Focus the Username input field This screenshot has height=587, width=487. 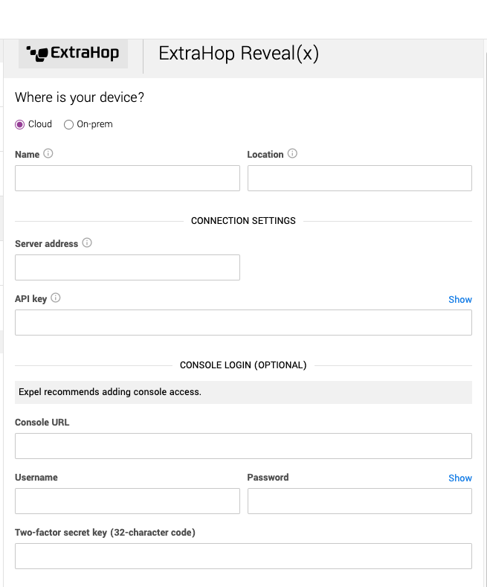point(127,501)
